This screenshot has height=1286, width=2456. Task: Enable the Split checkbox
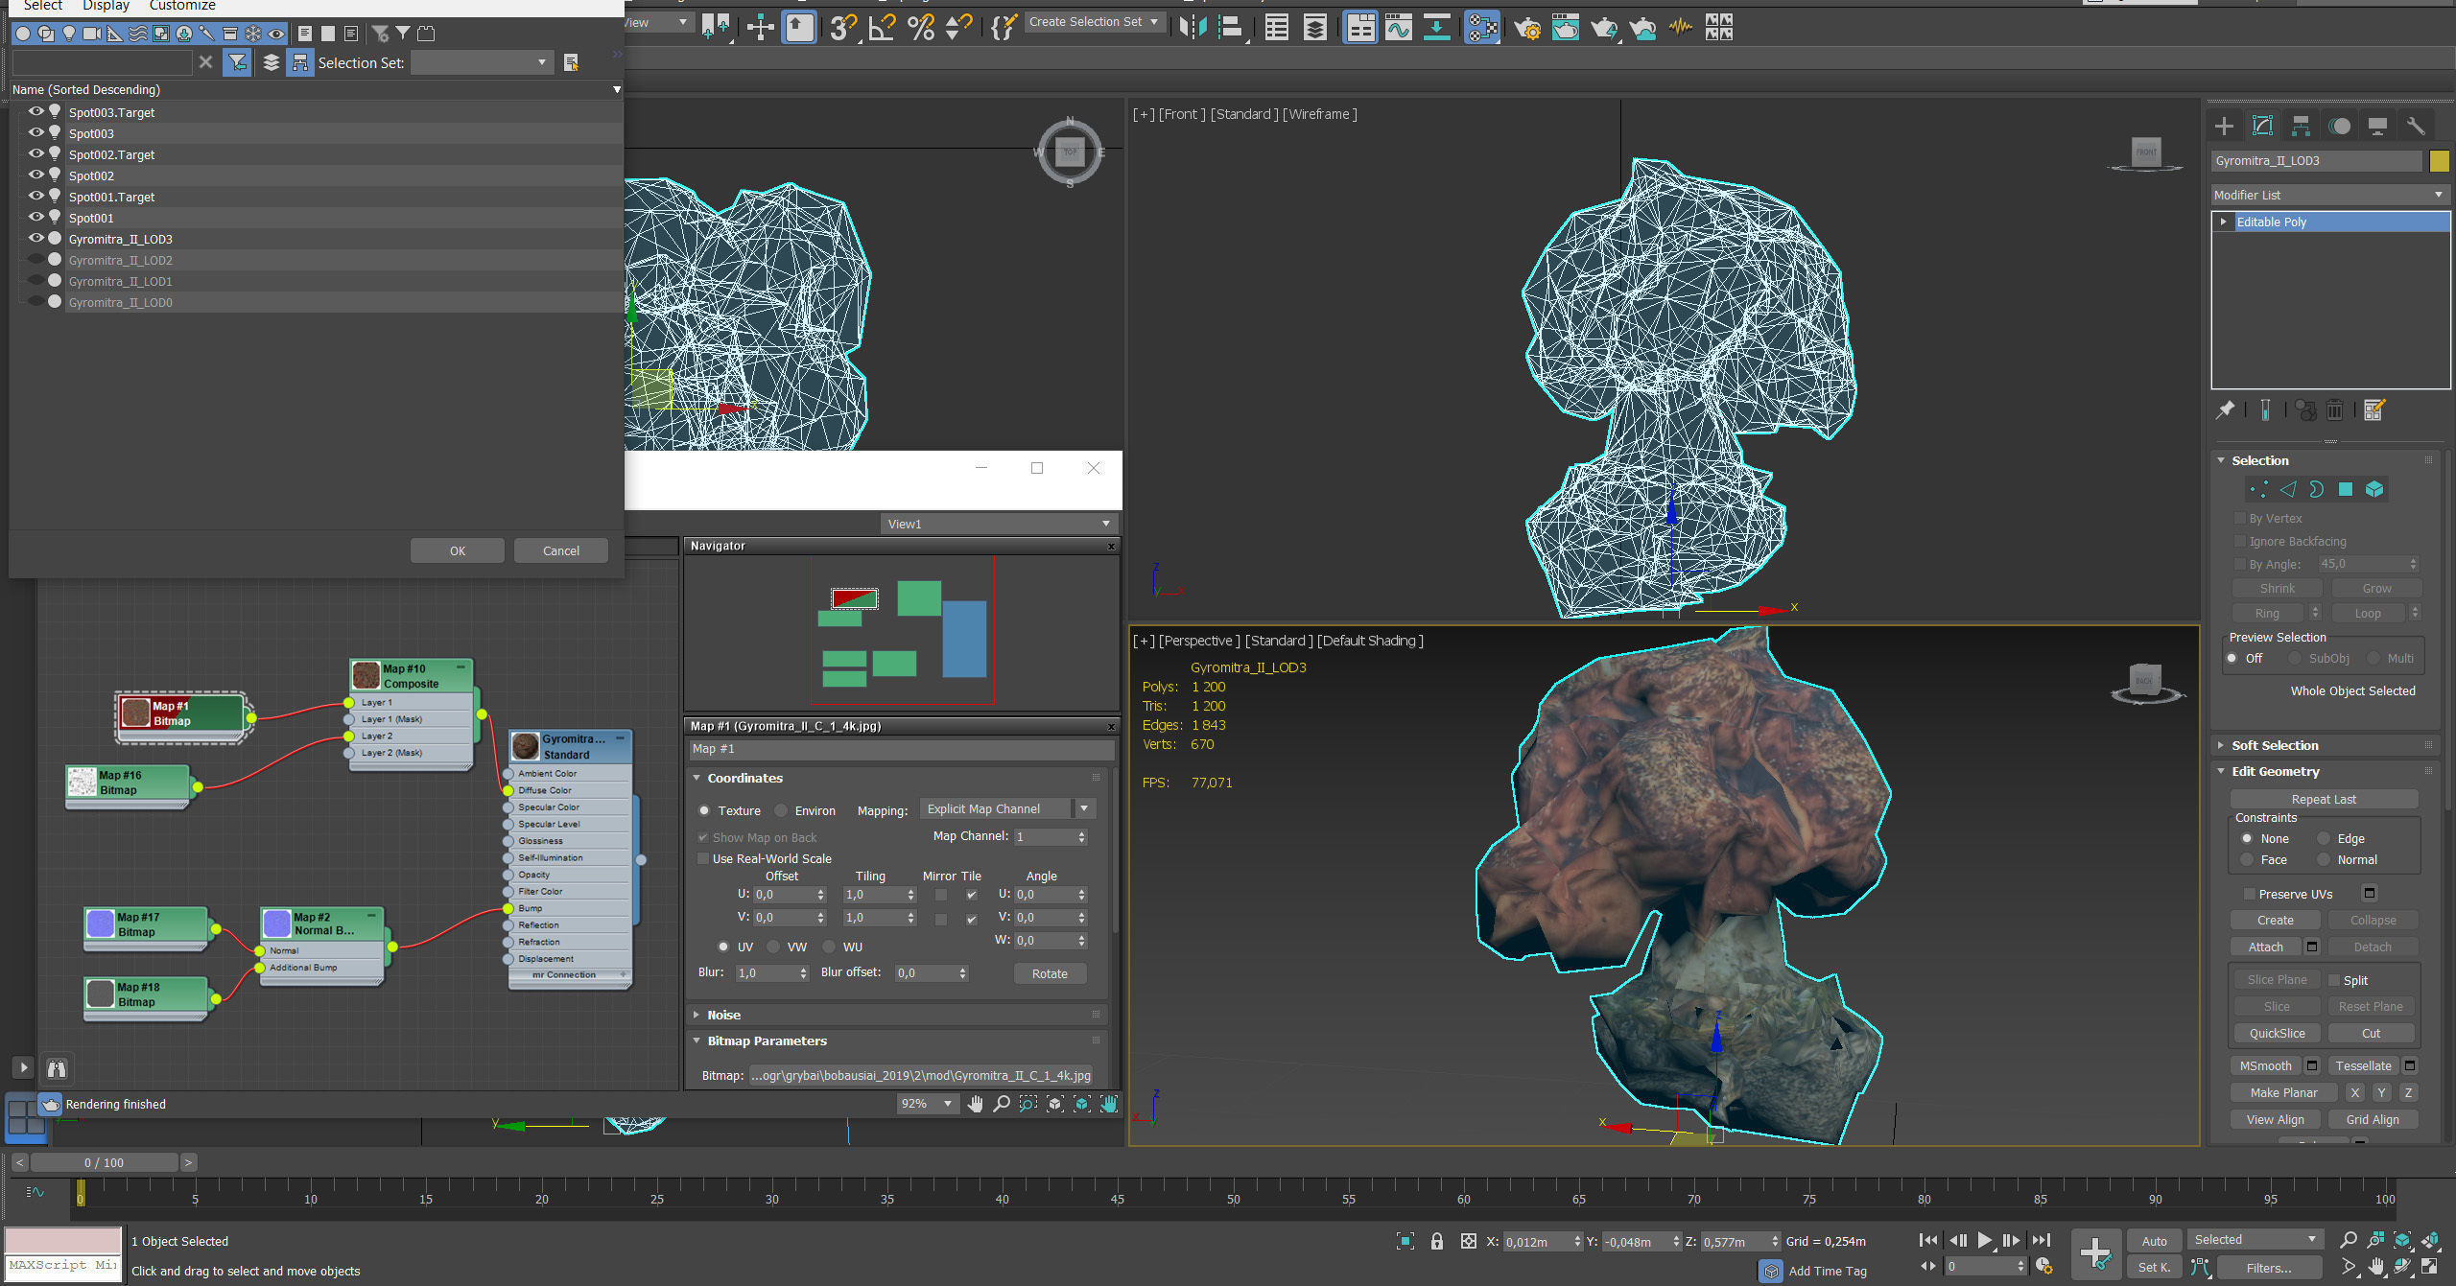point(2334,980)
